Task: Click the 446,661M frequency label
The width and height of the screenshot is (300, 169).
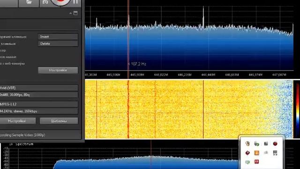Action: point(232,75)
